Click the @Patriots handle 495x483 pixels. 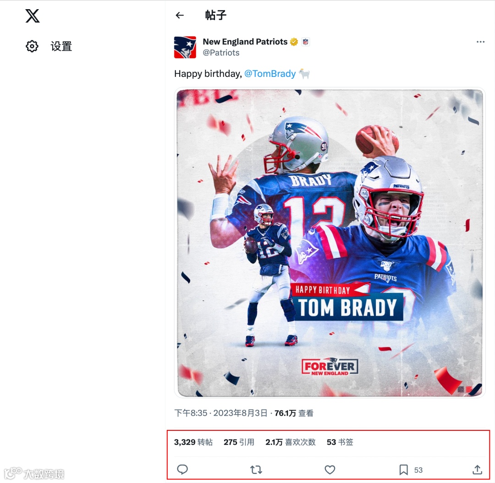coord(221,53)
